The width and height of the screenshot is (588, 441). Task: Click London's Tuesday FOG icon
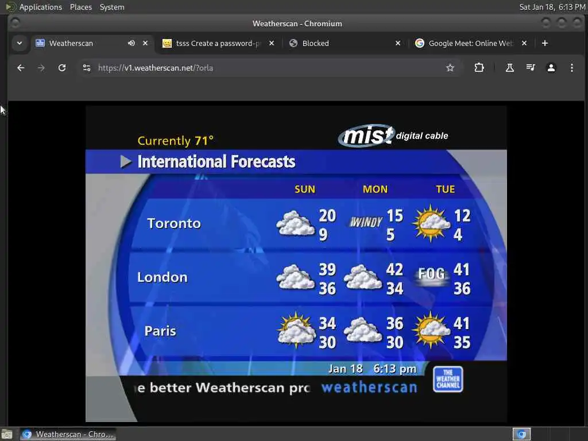[432, 275]
